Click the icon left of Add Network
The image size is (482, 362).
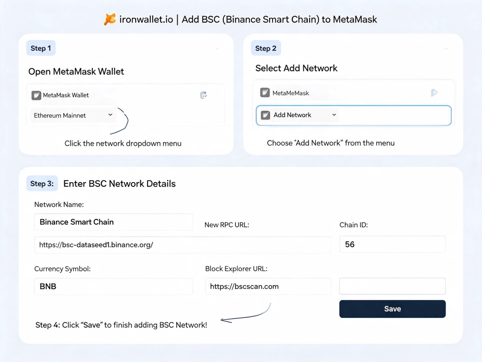pyautogui.click(x=265, y=115)
